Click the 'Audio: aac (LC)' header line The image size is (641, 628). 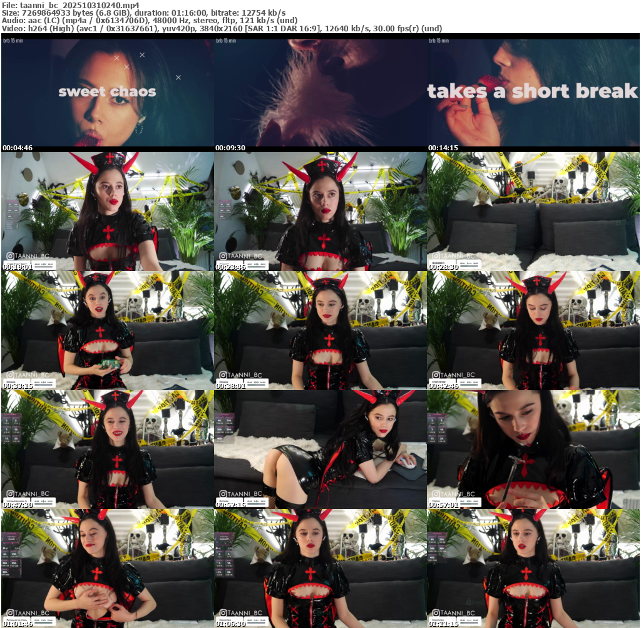click(150, 21)
